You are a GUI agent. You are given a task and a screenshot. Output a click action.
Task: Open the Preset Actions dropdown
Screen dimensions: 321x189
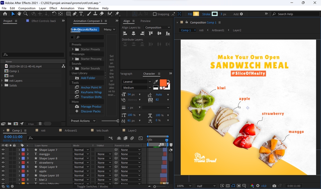(83, 121)
